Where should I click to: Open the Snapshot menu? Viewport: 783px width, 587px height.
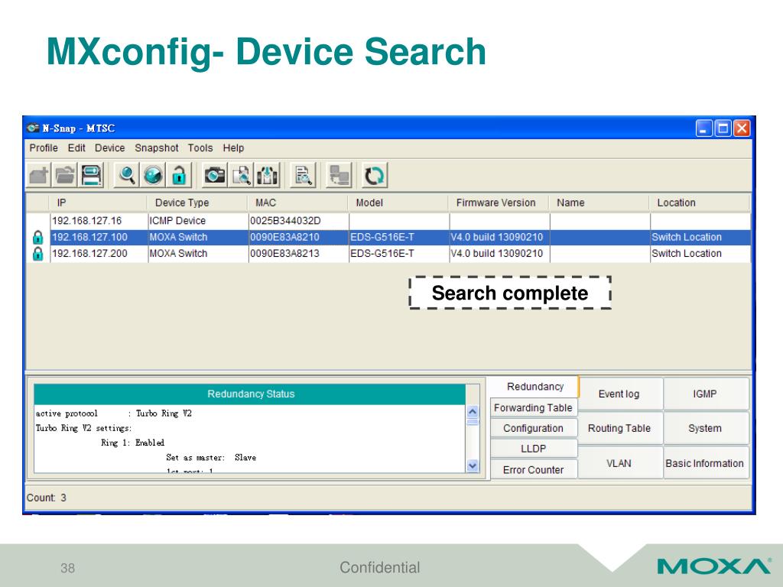click(156, 148)
